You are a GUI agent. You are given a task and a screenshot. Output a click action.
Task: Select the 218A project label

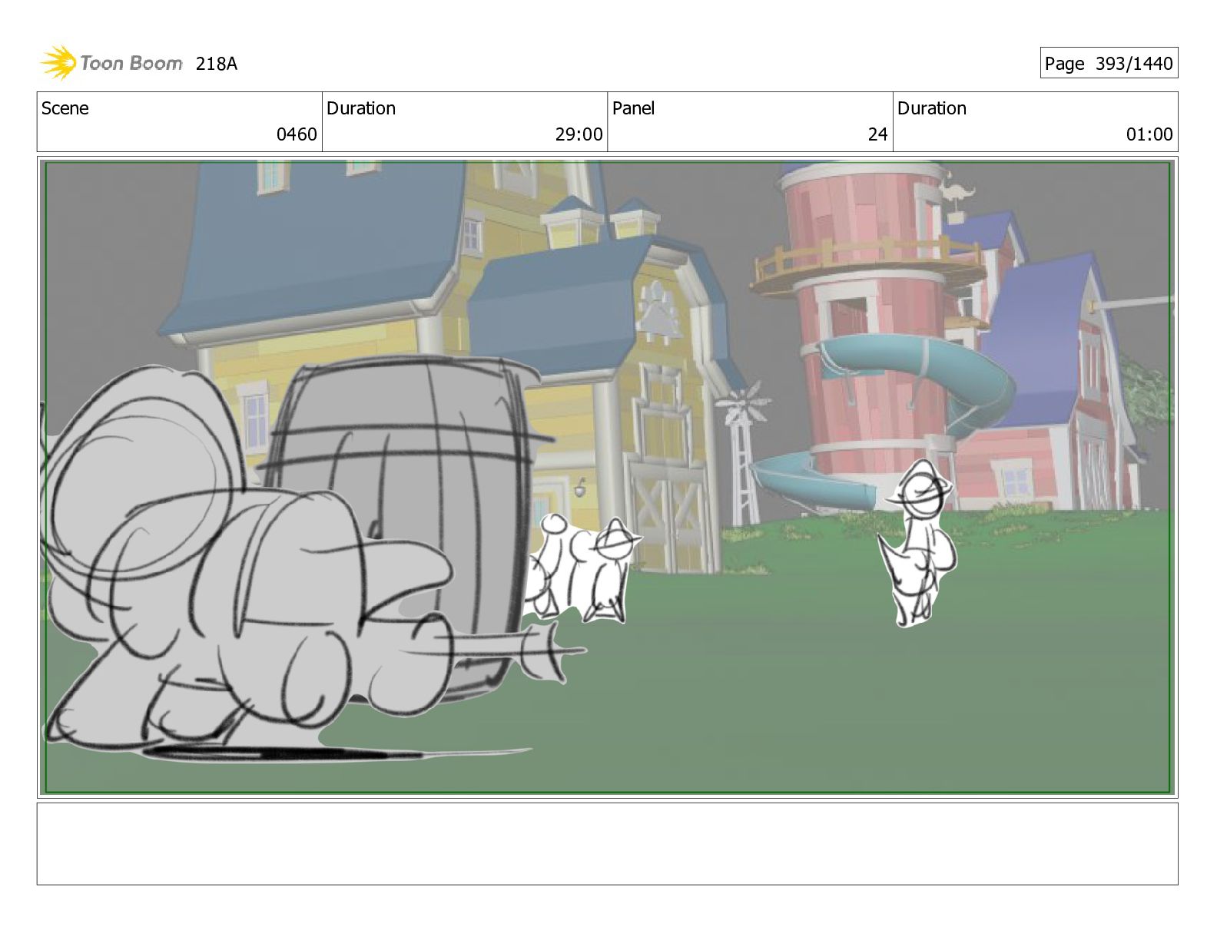tap(217, 64)
